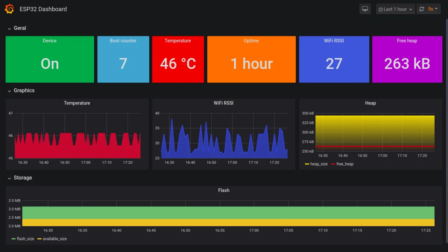Open the Heap graph panel title
This screenshot has height=252, width=448.
coord(370,103)
